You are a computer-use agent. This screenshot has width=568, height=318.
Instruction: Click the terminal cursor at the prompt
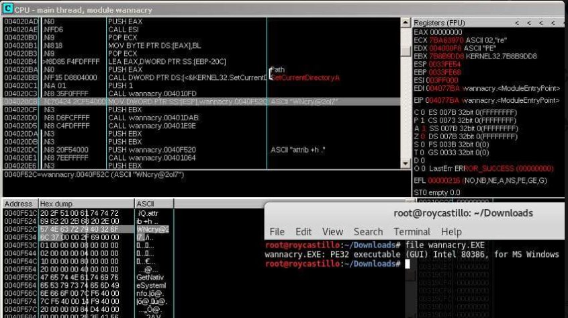408,264
